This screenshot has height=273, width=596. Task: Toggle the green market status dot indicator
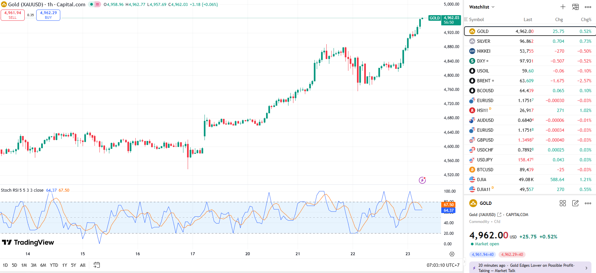tap(92, 5)
